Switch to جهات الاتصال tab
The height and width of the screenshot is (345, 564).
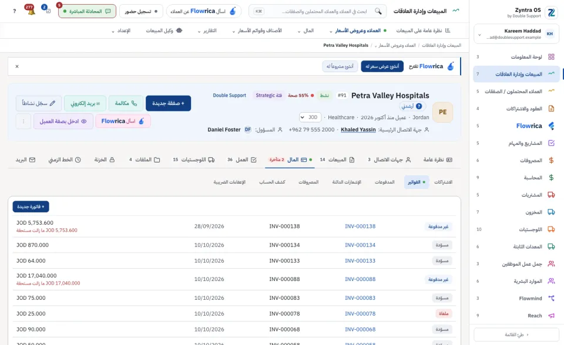pos(389,160)
